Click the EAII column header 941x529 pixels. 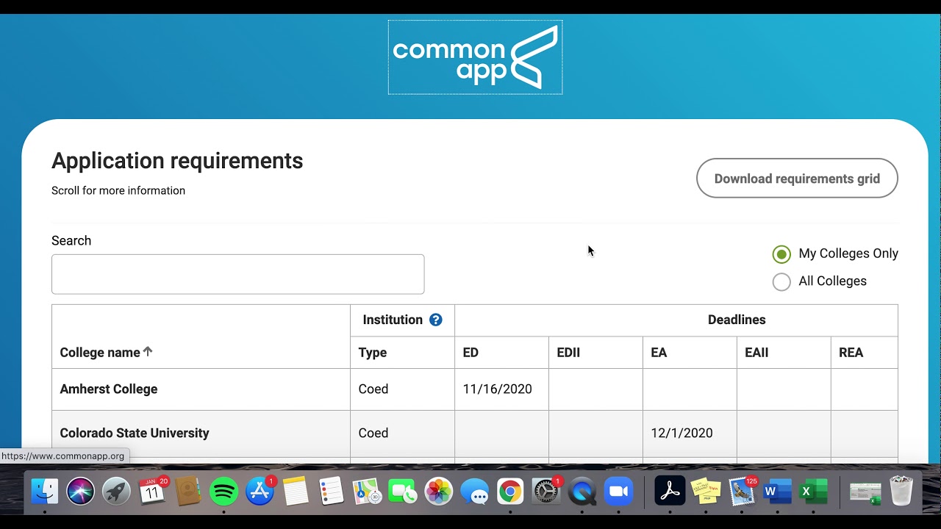tap(756, 353)
